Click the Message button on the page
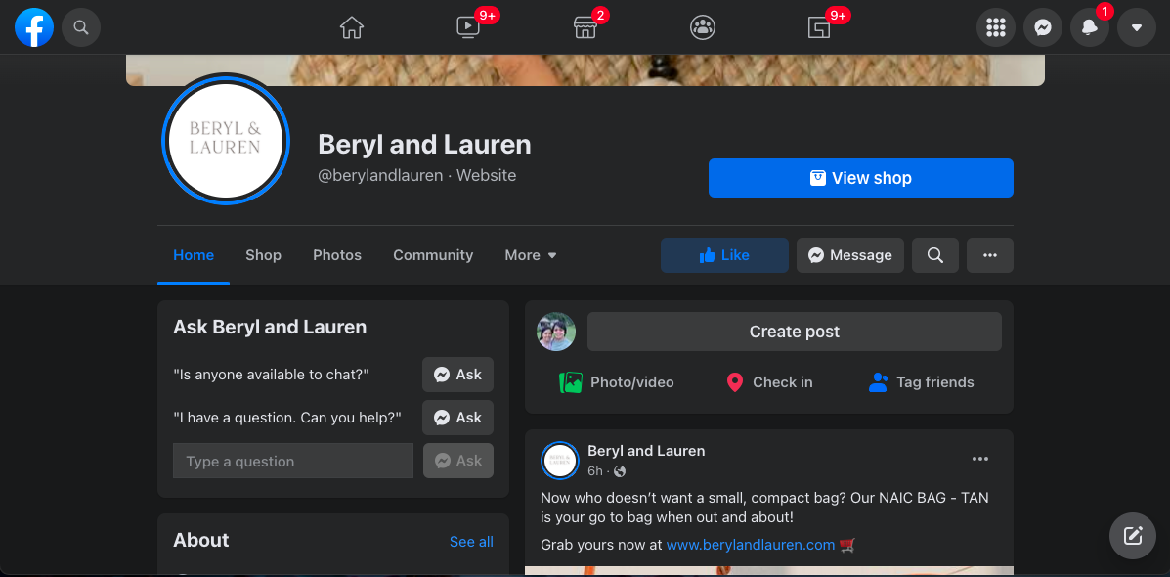1170x577 pixels. [850, 255]
